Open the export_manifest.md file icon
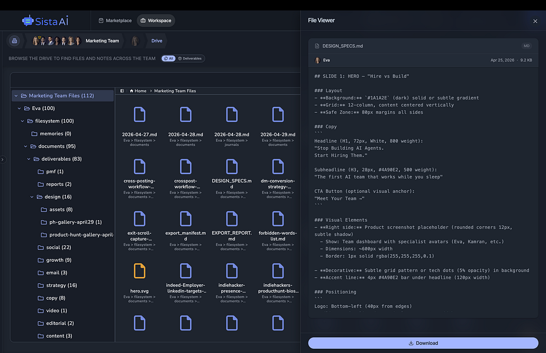The height and width of the screenshot is (353, 546). point(185,219)
